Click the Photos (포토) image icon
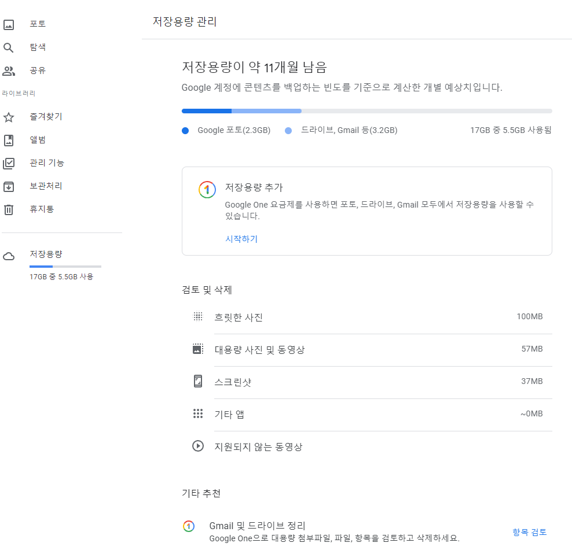 click(x=8, y=24)
